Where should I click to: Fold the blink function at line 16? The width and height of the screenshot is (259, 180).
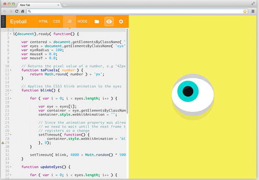11,90
